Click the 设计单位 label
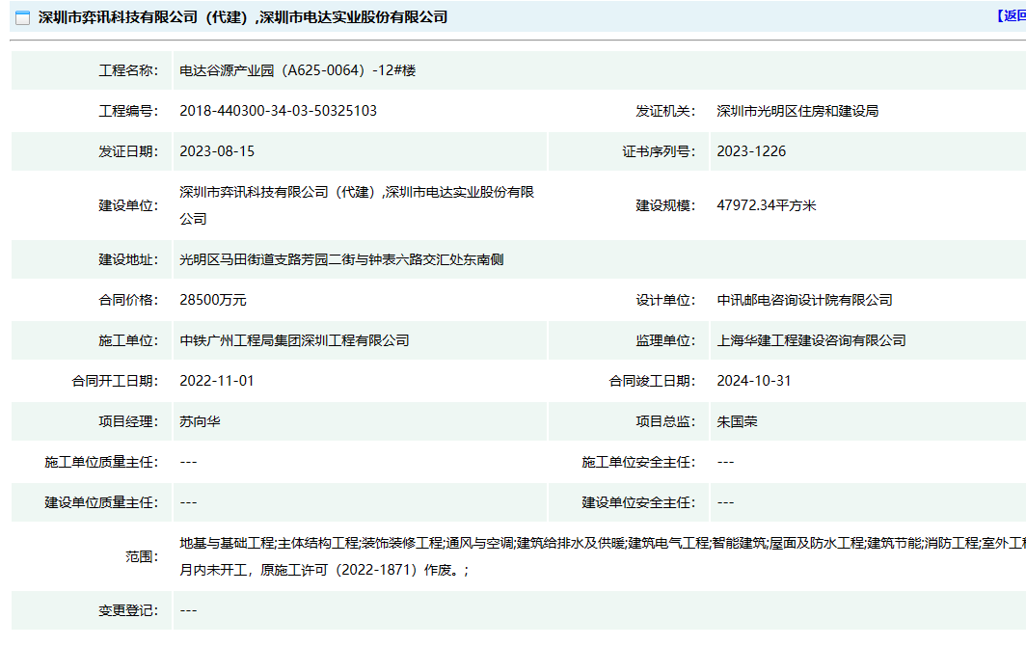The height and width of the screenshot is (646, 1026). coord(665,301)
